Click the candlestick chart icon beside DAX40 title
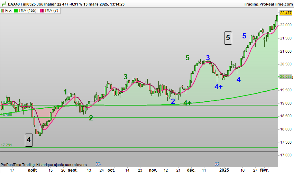The image size is (294, 173). 4,4
